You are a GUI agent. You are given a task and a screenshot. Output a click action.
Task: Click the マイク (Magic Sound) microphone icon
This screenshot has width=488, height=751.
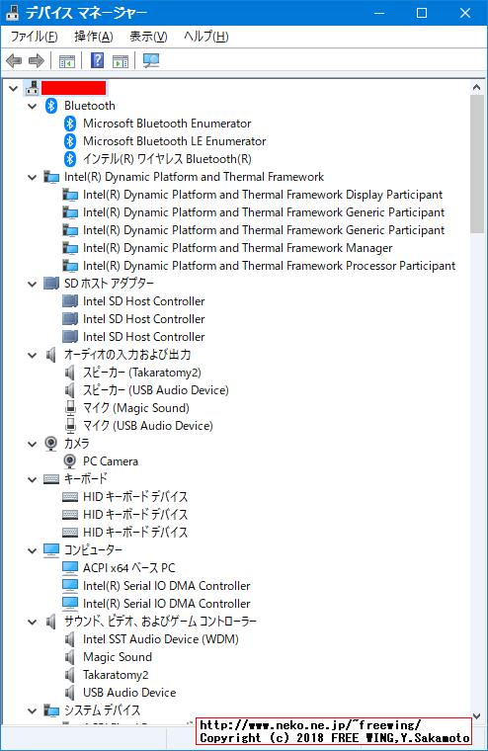[x=70, y=408]
